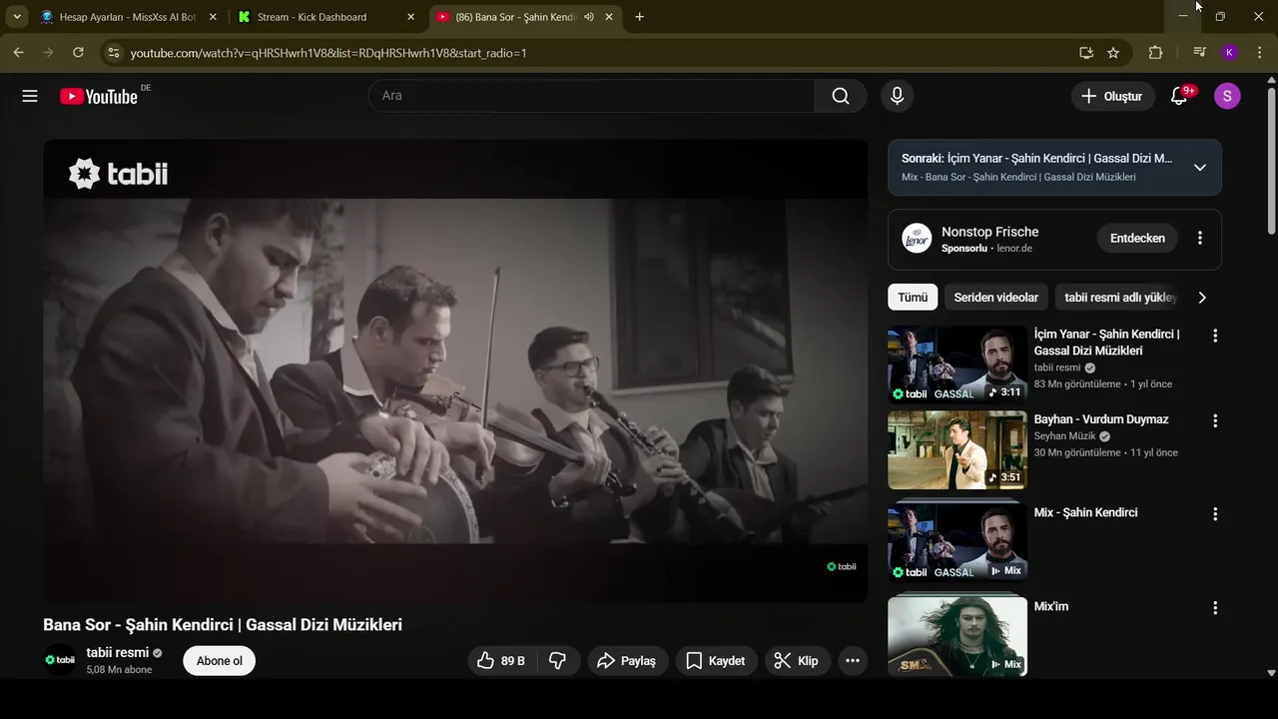The height and width of the screenshot is (719, 1278).
Task: Focus the Ara search field
Action: 591,96
